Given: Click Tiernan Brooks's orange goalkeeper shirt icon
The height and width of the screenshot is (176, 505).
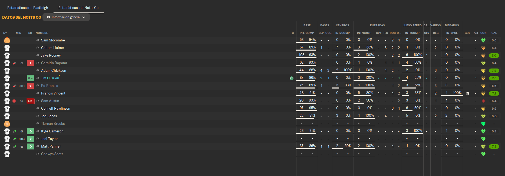Looking at the screenshot, I should click(7, 124).
